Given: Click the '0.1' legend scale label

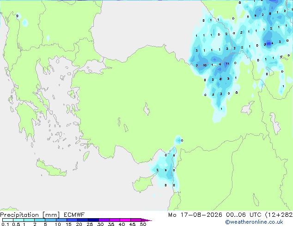Looking at the screenshot, I should (5, 224).
